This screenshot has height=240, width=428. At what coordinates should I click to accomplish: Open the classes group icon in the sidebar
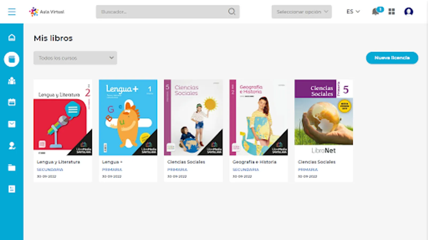tap(12, 81)
